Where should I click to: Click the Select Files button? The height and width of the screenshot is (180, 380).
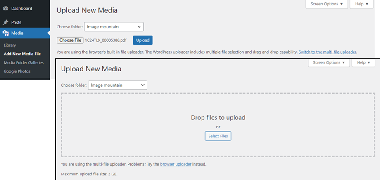pyautogui.click(x=218, y=136)
